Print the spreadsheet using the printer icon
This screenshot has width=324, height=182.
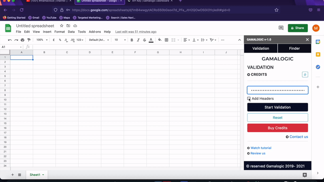(23, 40)
